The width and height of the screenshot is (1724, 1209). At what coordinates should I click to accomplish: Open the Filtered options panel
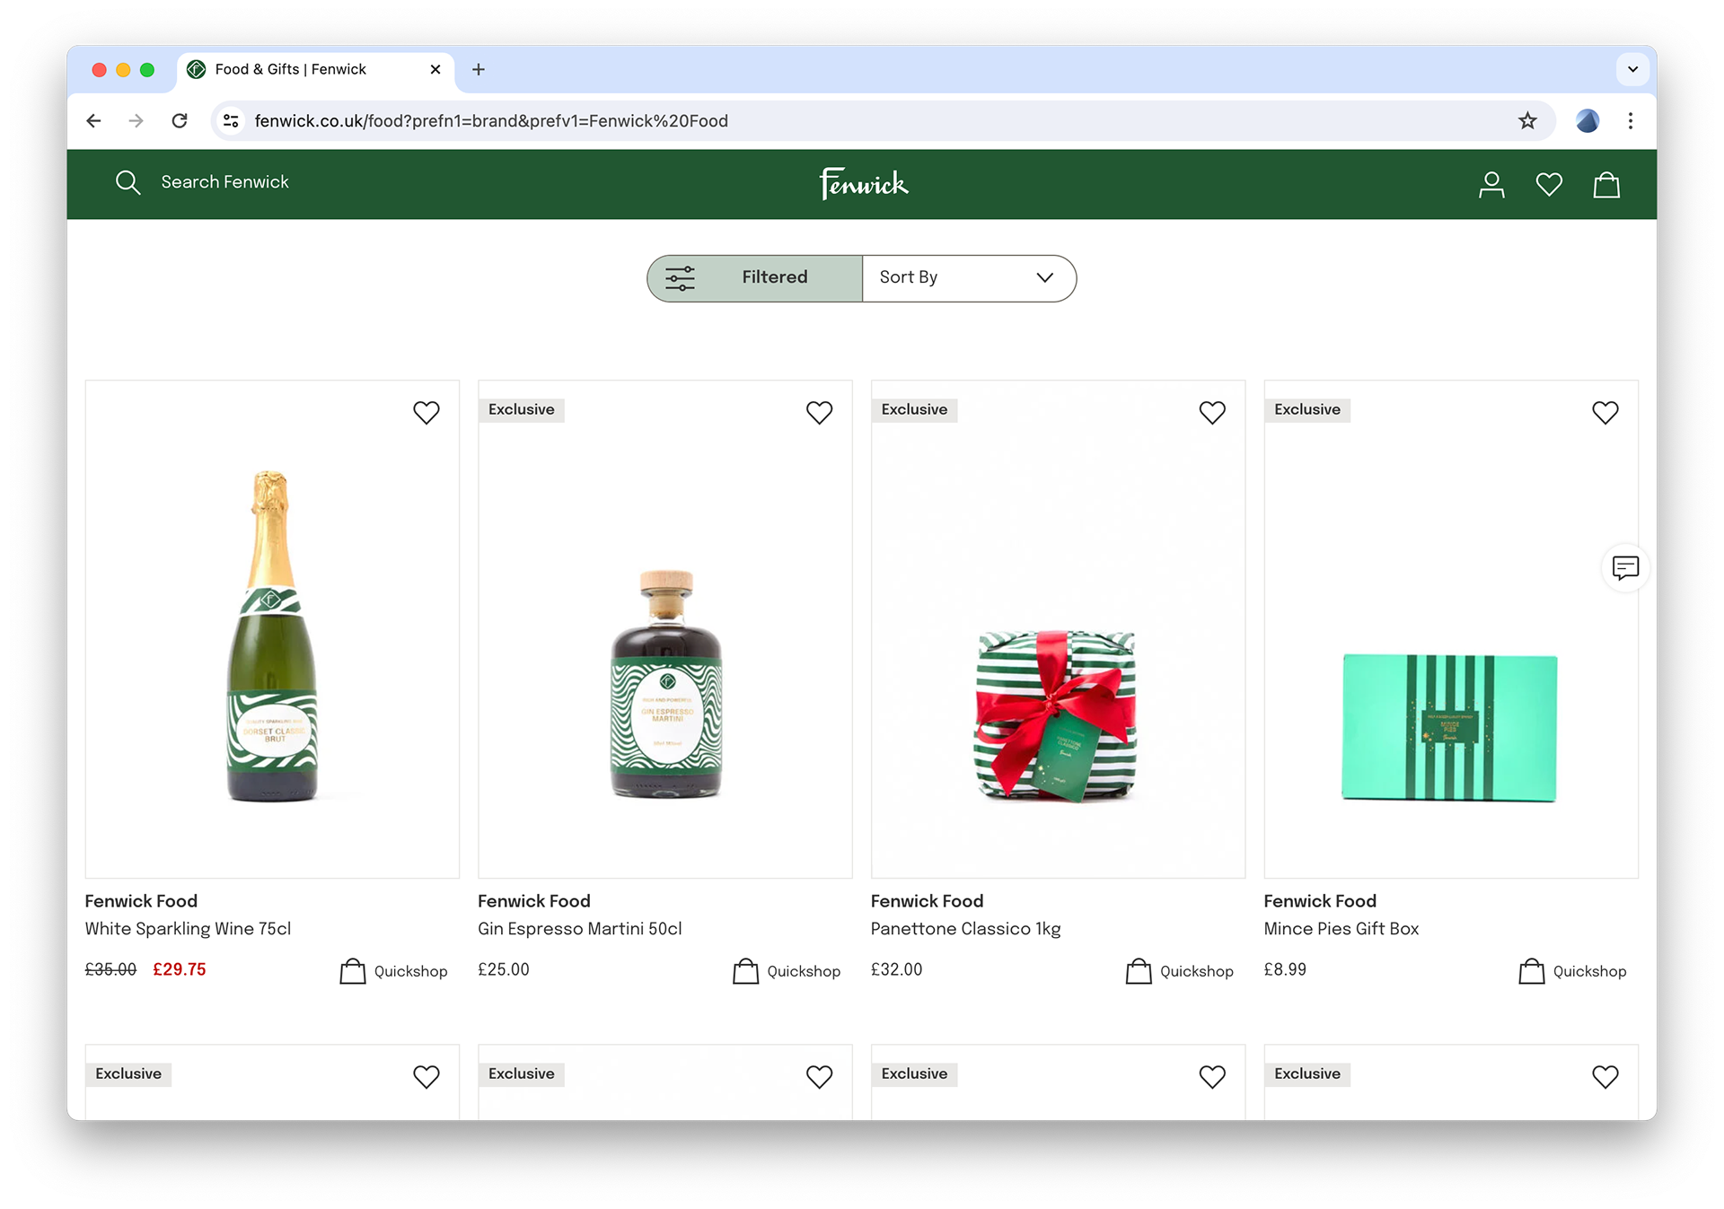point(754,278)
